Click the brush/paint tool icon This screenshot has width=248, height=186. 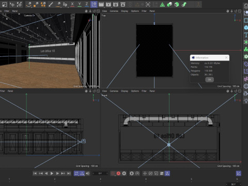(x=51, y=5)
